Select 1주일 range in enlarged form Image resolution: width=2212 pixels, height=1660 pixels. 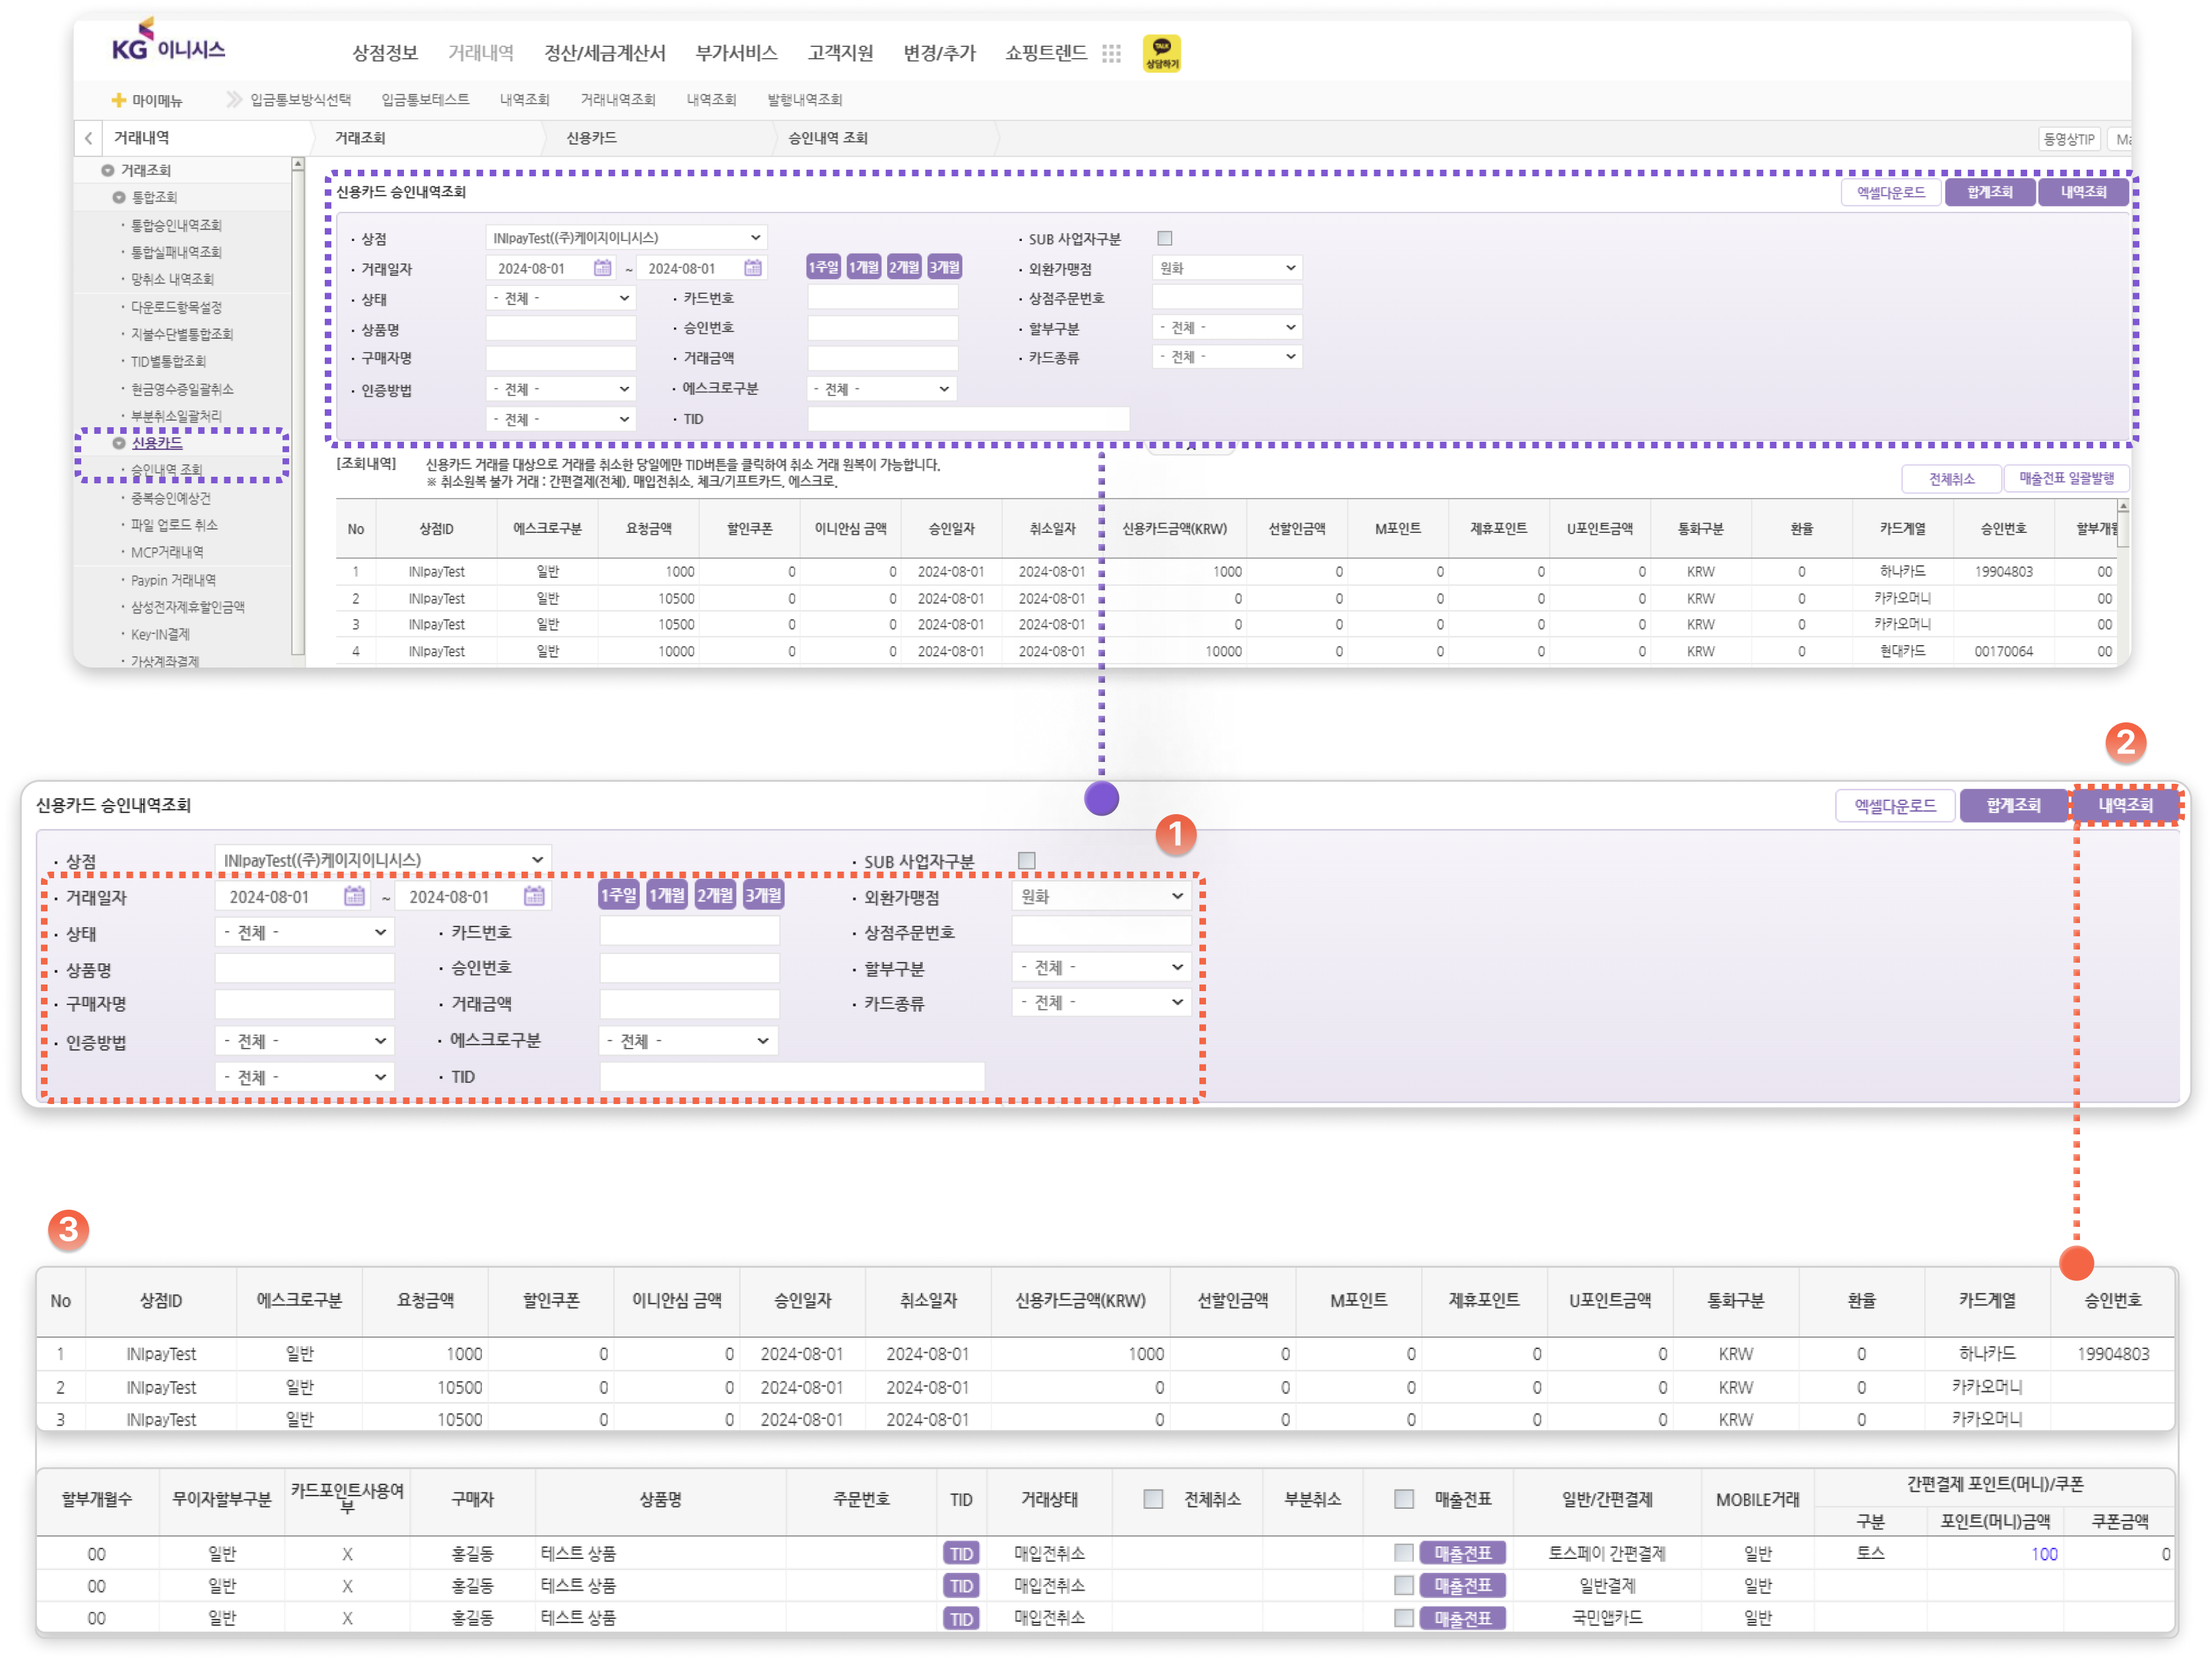tap(618, 895)
